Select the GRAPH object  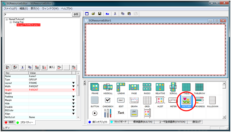[134, 102]
